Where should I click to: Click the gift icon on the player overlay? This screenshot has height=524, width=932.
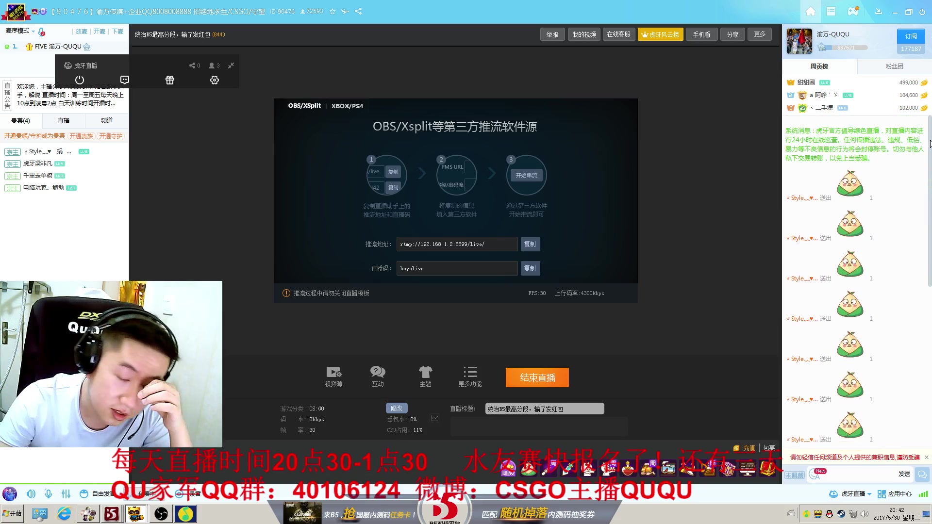[x=169, y=80]
